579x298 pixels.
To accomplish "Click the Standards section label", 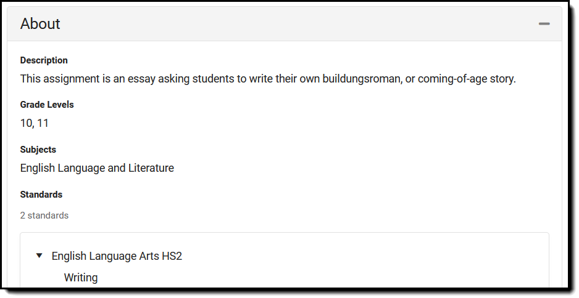I will 41,195.
